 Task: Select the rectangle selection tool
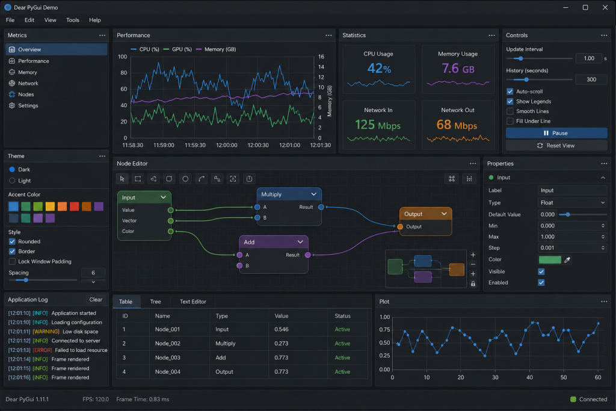point(138,179)
